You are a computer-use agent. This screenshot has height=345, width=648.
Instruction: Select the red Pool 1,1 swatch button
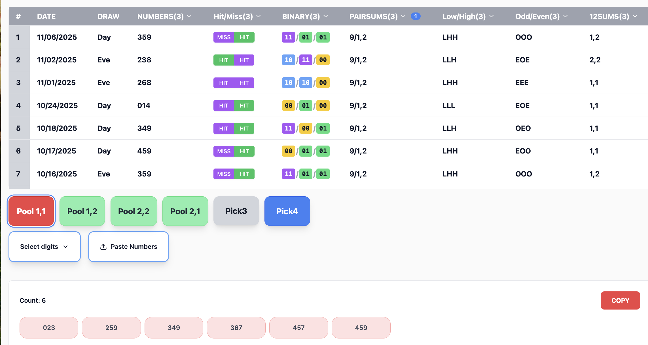click(x=31, y=211)
